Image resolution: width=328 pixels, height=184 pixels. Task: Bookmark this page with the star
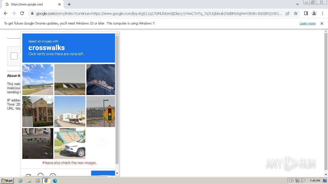point(296,13)
